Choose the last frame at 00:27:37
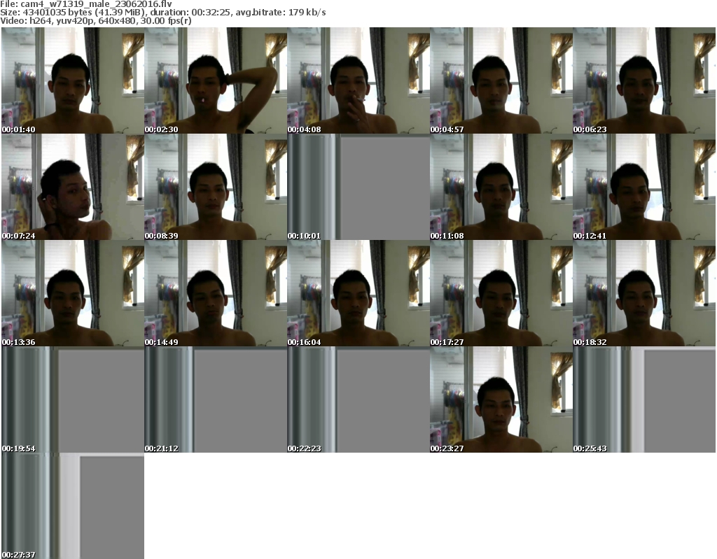The image size is (717, 559). [x=73, y=506]
